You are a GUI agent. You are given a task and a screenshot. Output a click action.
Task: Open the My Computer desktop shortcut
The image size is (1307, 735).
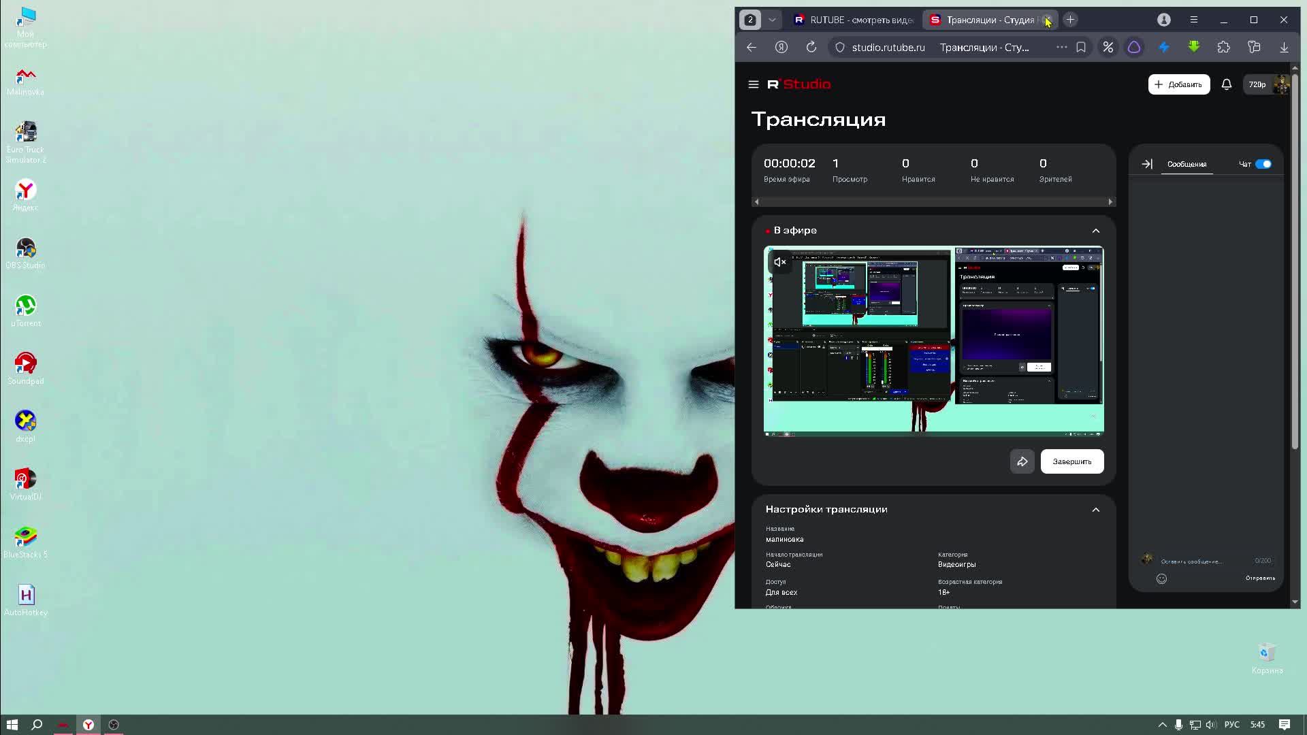26,27
